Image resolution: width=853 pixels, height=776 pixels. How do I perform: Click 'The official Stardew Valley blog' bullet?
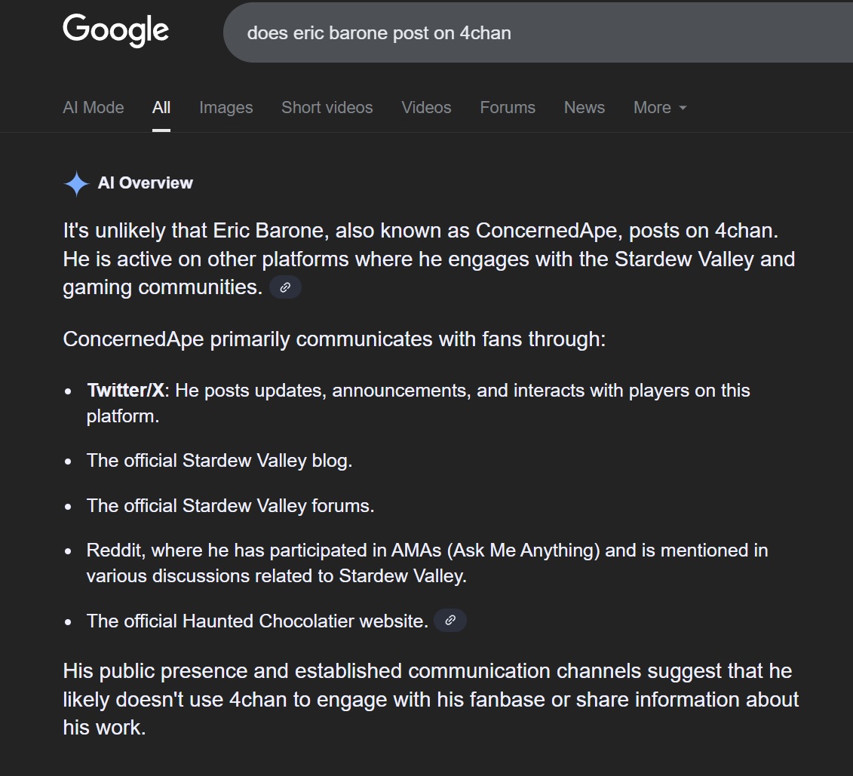click(219, 460)
